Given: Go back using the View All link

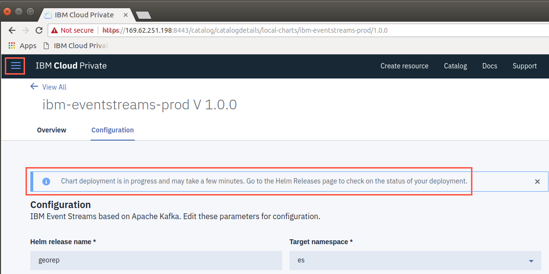Looking at the screenshot, I should tap(48, 87).
